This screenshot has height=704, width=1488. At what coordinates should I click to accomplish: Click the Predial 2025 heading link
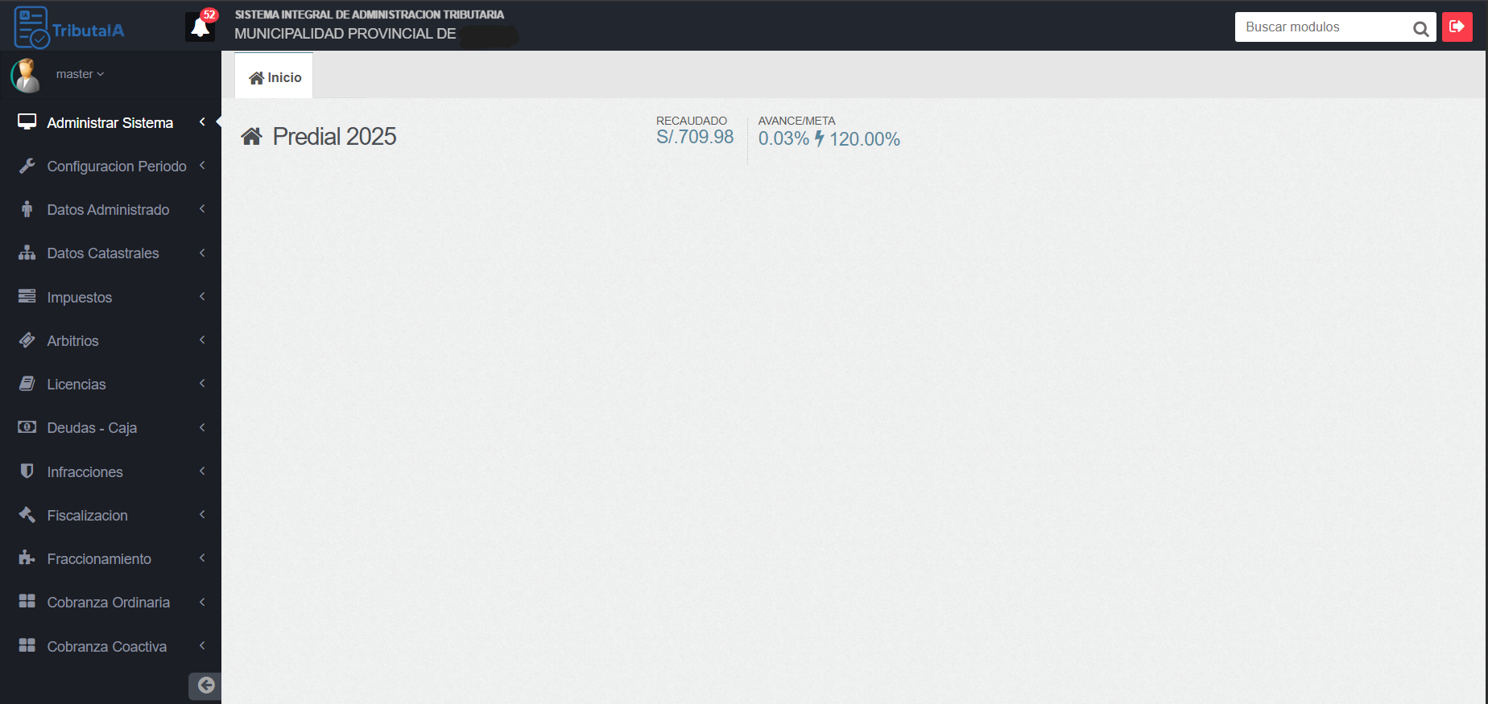[334, 137]
